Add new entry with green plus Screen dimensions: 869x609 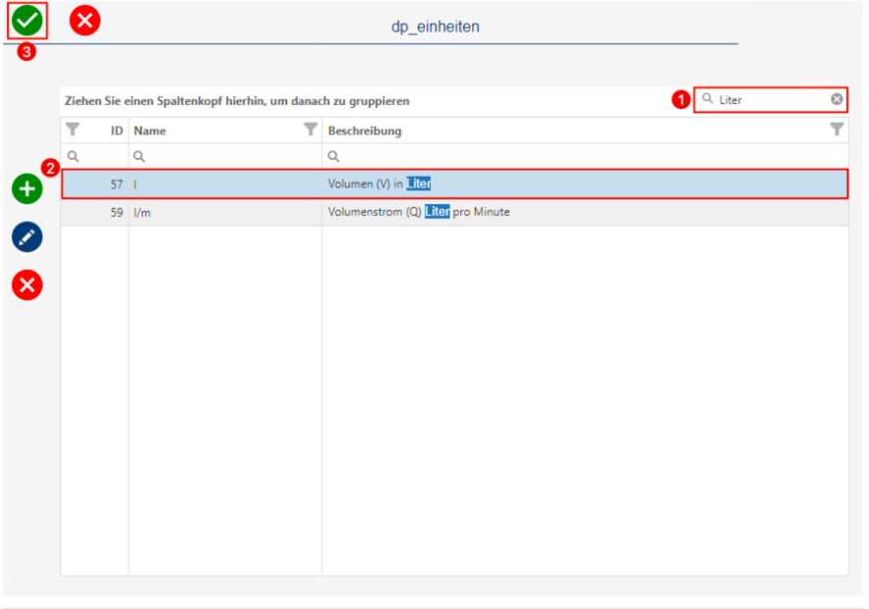(28, 189)
